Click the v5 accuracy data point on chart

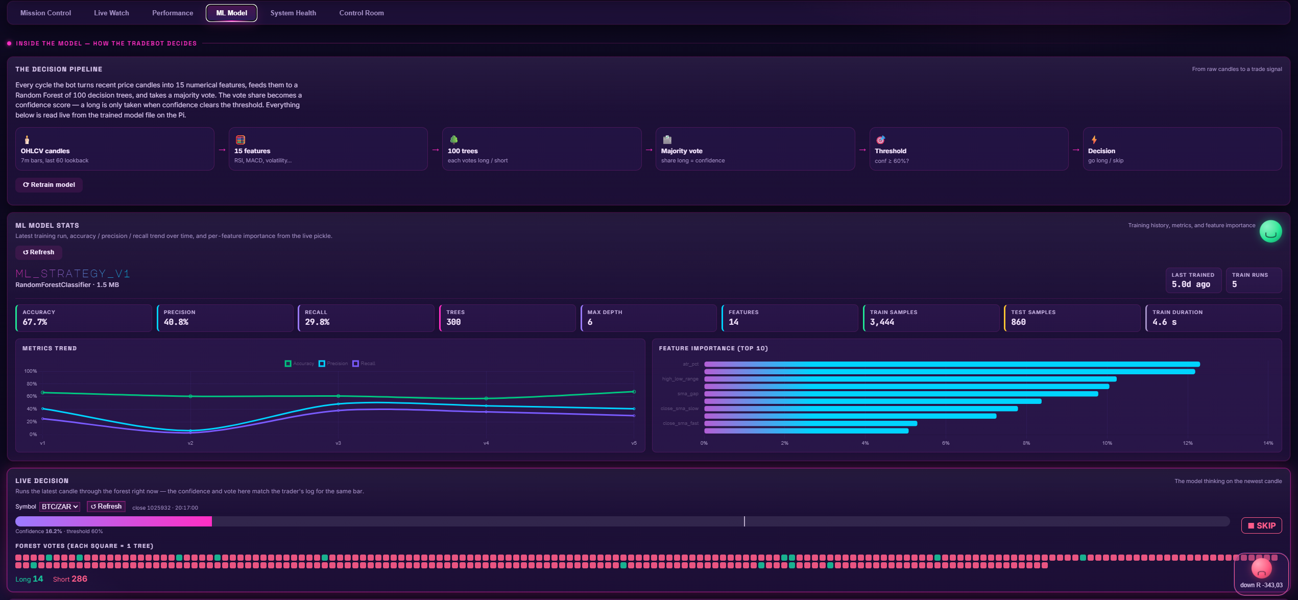(634, 392)
